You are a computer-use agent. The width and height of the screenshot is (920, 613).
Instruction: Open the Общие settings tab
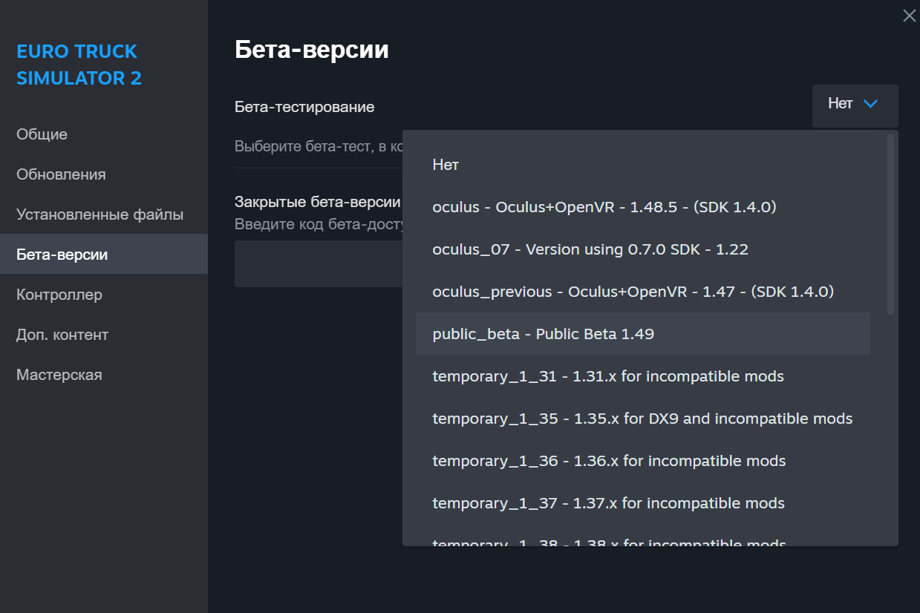coord(42,134)
